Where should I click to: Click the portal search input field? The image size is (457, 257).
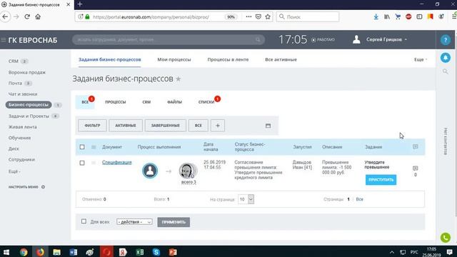(169, 40)
